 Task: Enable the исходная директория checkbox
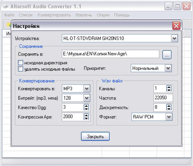point(21,63)
